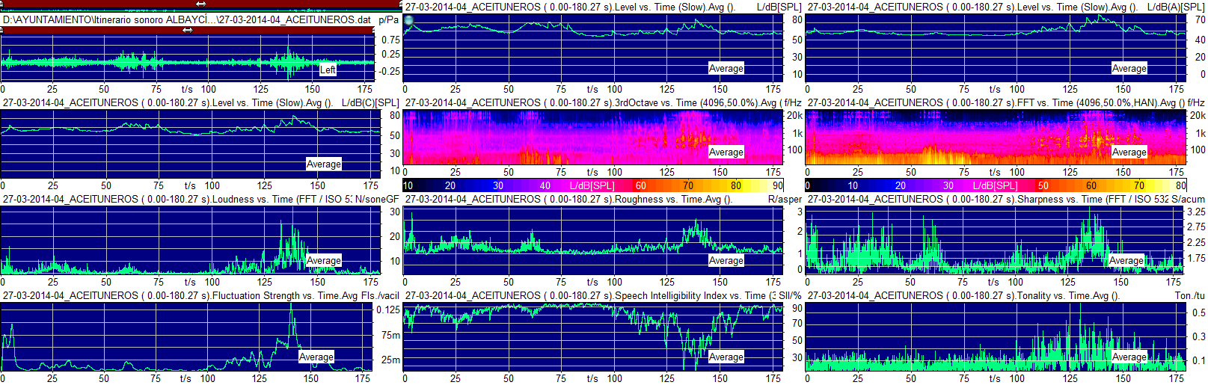Click the FFT vs. Time plot title
This screenshot has width=1208, height=385.
pos(993,102)
